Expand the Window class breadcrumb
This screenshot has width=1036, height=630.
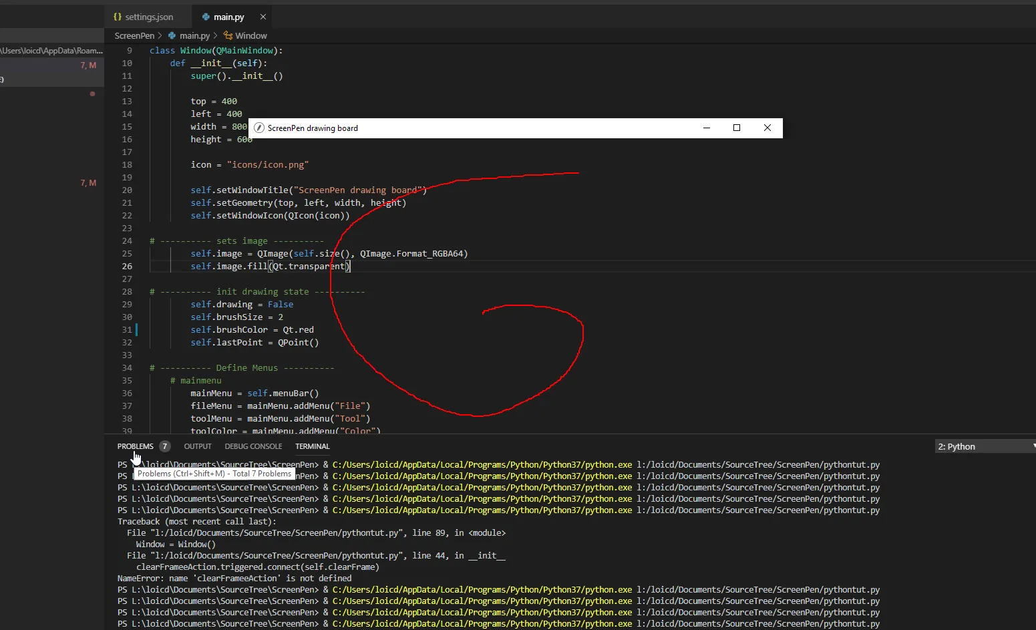click(x=250, y=35)
